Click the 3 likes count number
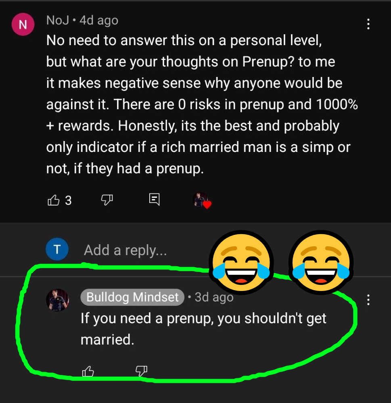Viewport: 391px width, 403px height. [68, 200]
